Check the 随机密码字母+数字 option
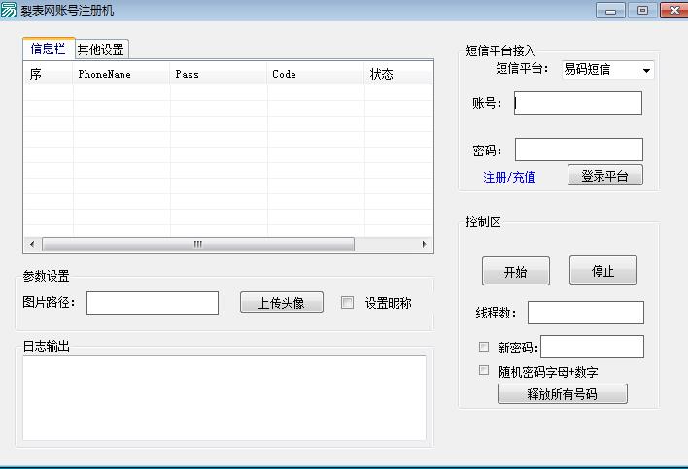The width and height of the screenshot is (688, 469). 484,371
